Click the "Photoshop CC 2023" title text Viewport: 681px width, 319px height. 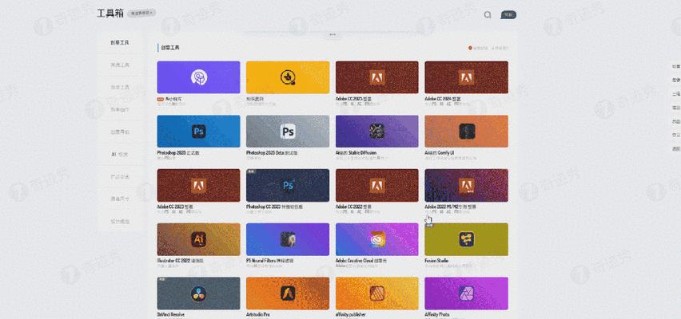pos(274,207)
